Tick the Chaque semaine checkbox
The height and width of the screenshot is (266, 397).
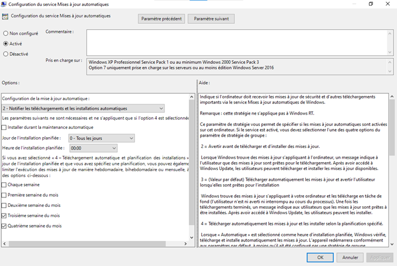4,185
